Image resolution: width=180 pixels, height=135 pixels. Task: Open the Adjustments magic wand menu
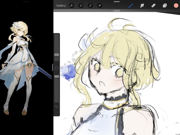81,6
